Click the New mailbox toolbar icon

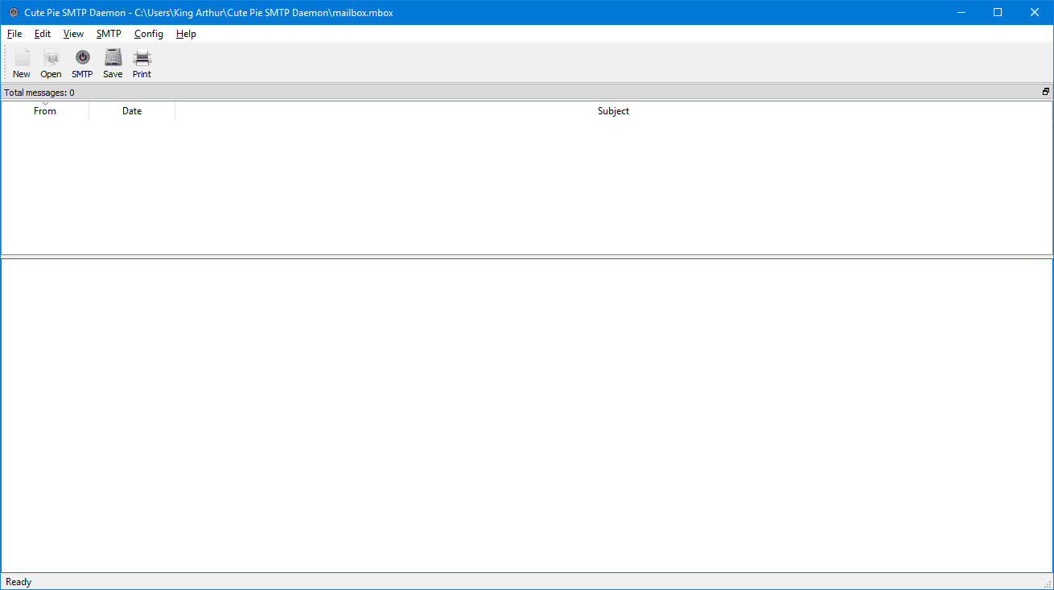tap(22, 63)
